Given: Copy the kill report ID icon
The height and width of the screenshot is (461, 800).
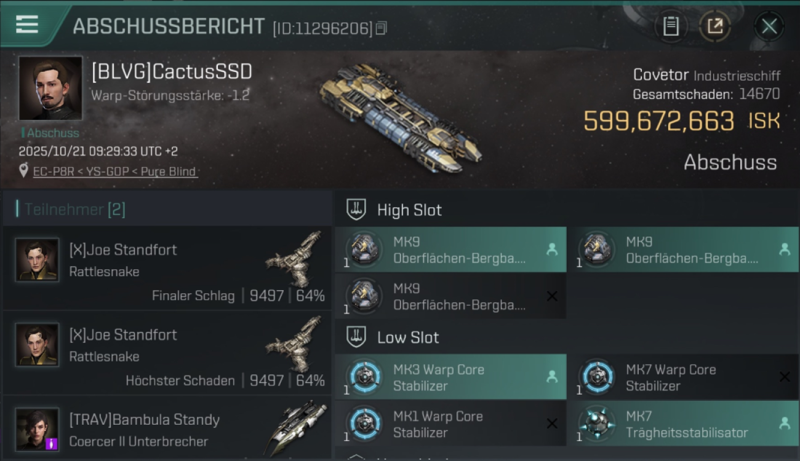Looking at the screenshot, I should point(382,28).
